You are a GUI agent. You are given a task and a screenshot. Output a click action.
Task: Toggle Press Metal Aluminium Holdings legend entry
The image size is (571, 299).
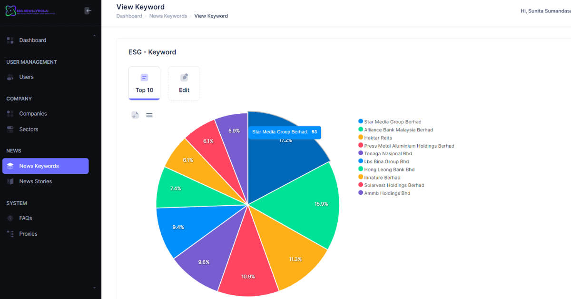[x=406, y=146]
